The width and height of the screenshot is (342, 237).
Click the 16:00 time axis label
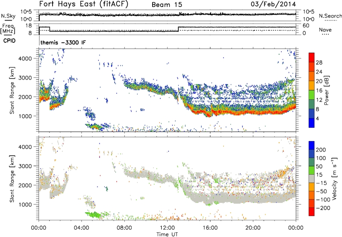pyautogui.click(x=210, y=228)
